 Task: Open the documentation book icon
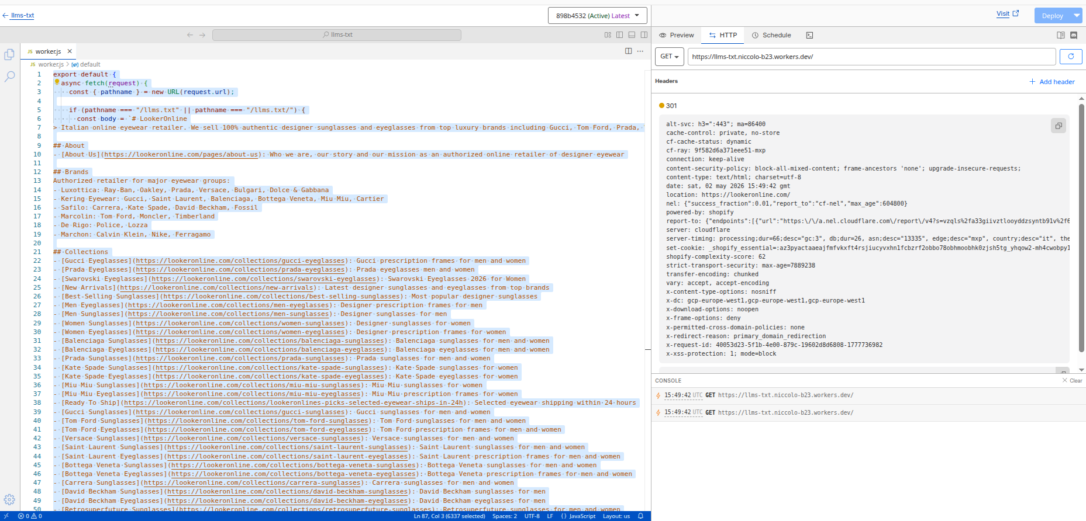(x=1061, y=35)
